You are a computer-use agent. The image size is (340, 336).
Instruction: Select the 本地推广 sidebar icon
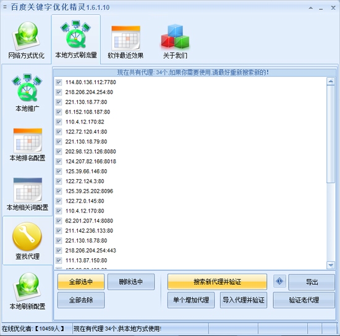pos(27,92)
